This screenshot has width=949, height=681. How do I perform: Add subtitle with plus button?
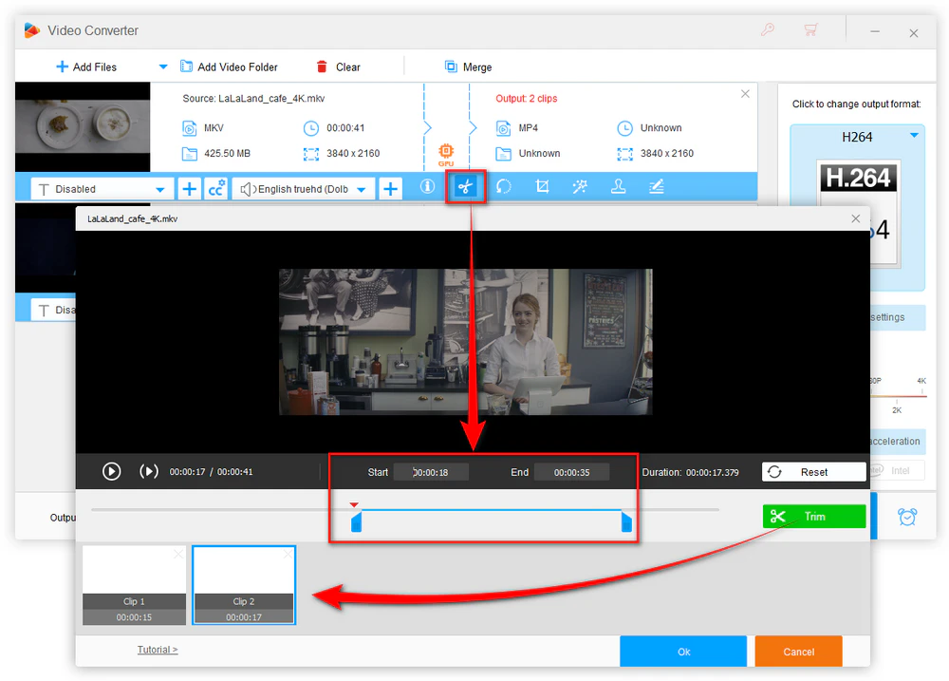[x=189, y=189]
